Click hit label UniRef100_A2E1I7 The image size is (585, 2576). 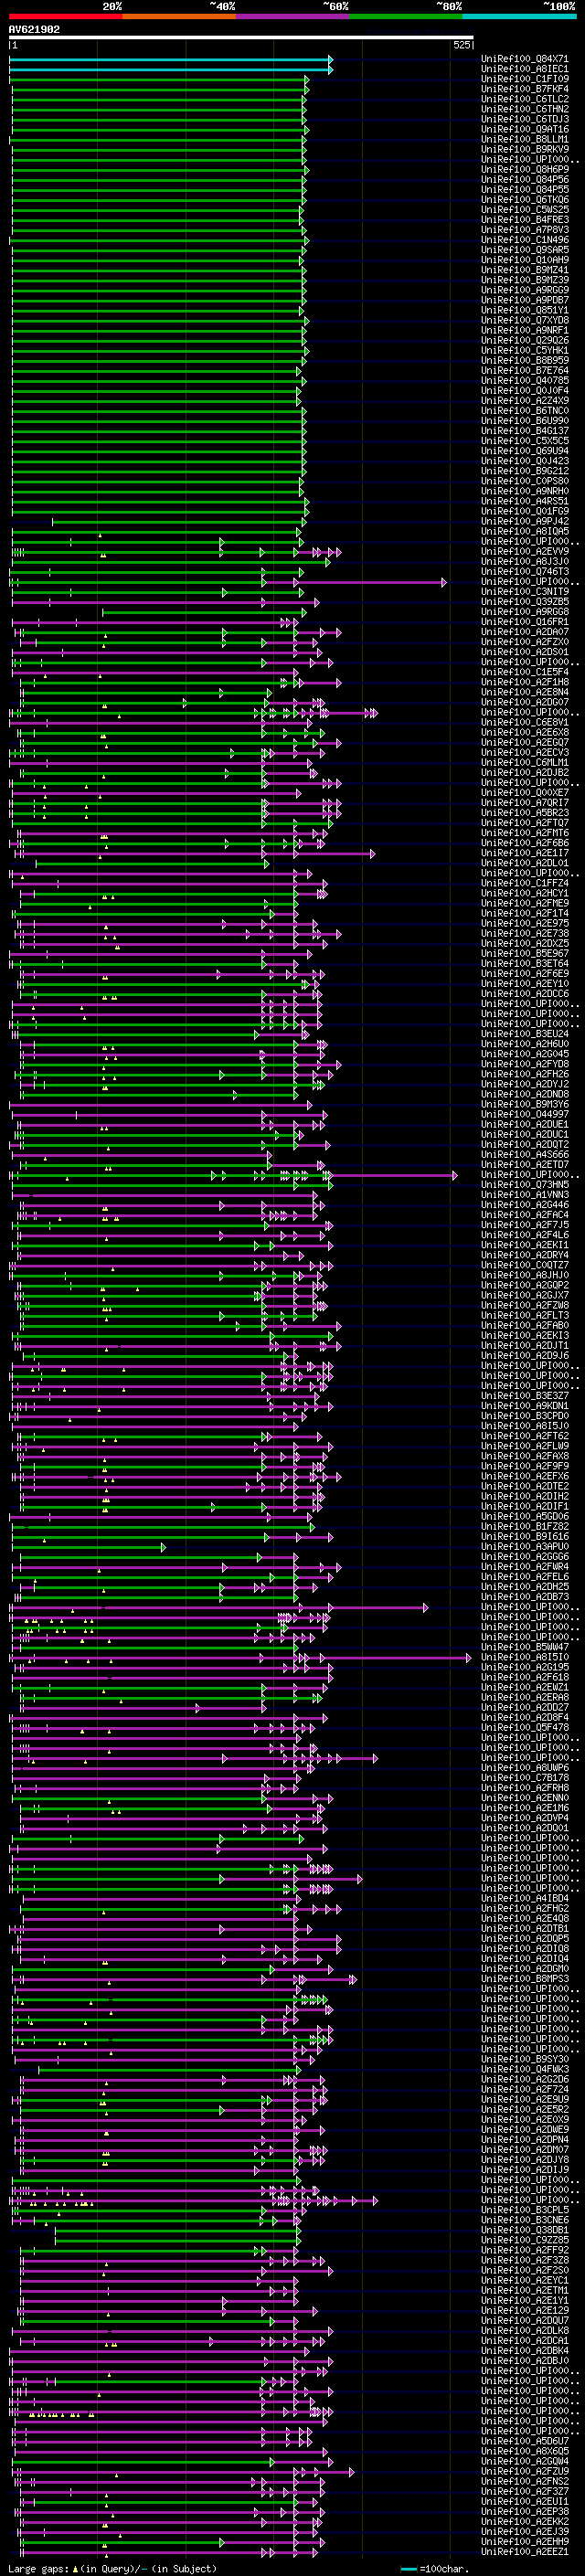click(x=525, y=853)
